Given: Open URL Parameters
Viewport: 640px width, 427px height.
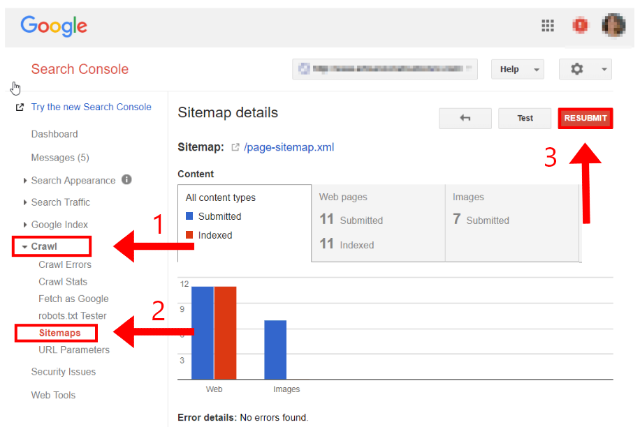Looking at the screenshot, I should point(74,350).
